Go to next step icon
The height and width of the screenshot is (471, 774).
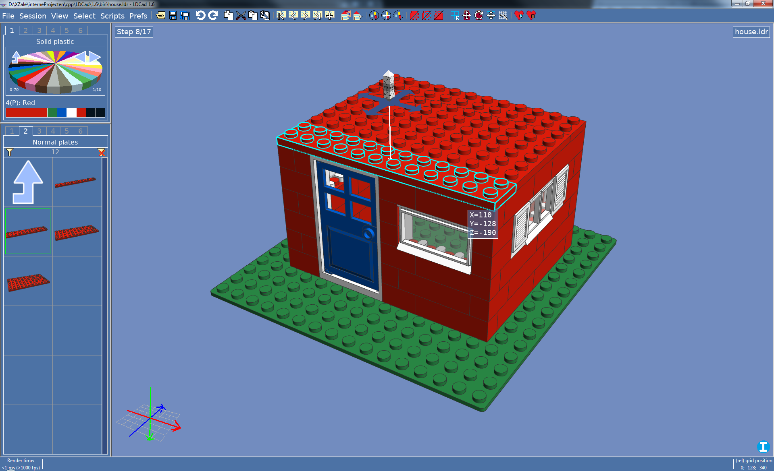tap(305, 16)
